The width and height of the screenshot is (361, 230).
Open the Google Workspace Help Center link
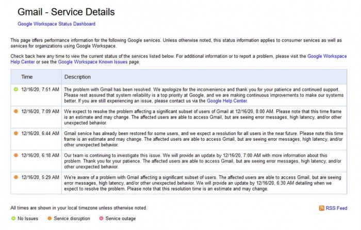[327, 56]
